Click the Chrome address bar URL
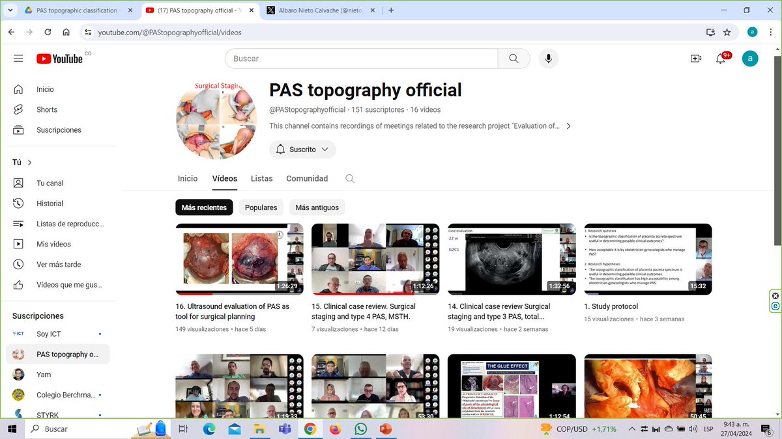The width and height of the screenshot is (782, 439). point(169,32)
